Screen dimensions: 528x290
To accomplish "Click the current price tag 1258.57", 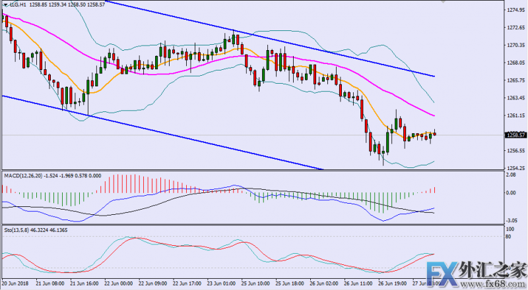I will [515, 135].
